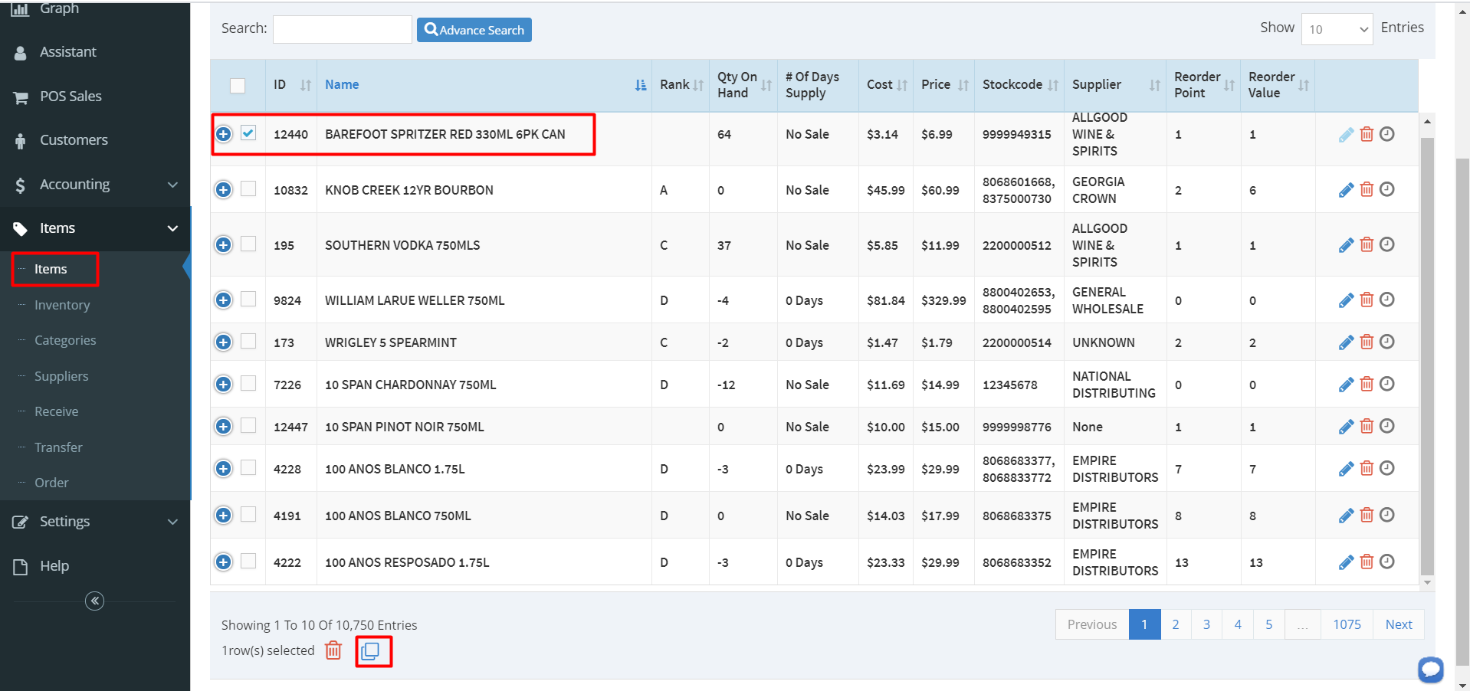The width and height of the screenshot is (1470, 691).
Task: Focus the Search input field
Action: [x=343, y=29]
